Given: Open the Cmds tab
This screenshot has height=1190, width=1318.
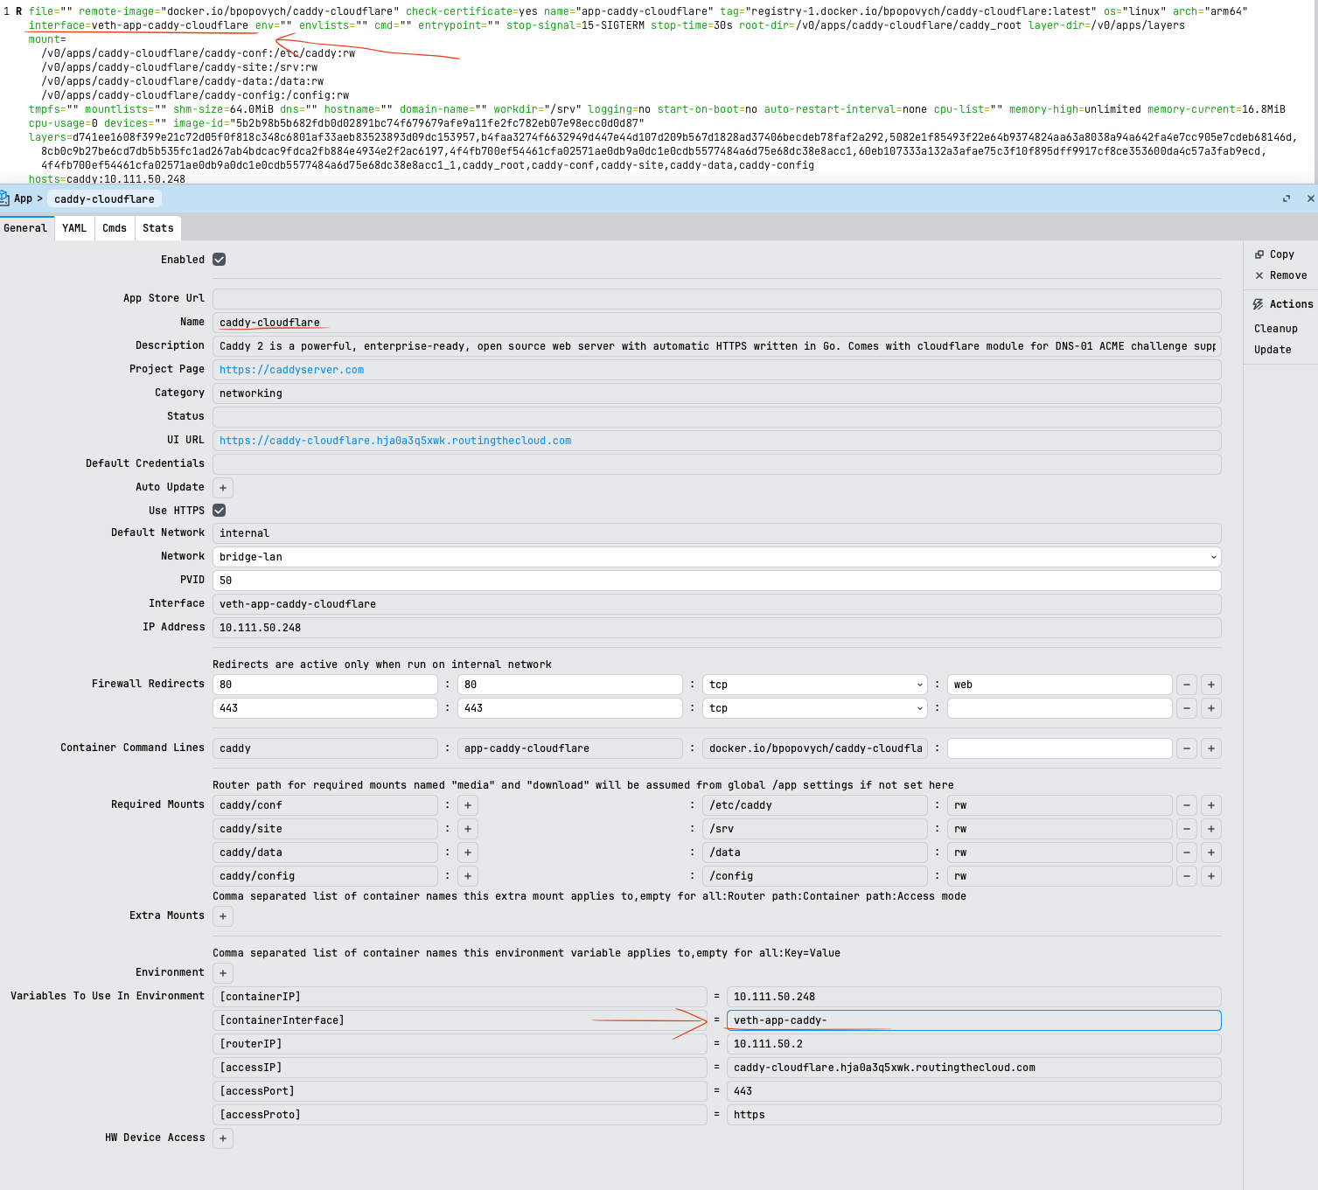Looking at the screenshot, I should coord(115,228).
